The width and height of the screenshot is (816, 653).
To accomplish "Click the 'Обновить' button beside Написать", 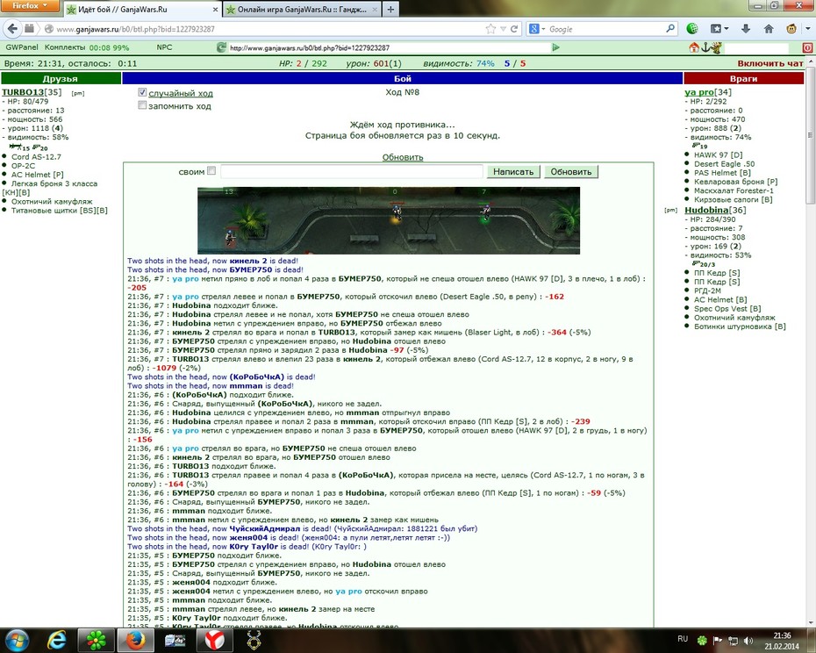I will tap(571, 171).
